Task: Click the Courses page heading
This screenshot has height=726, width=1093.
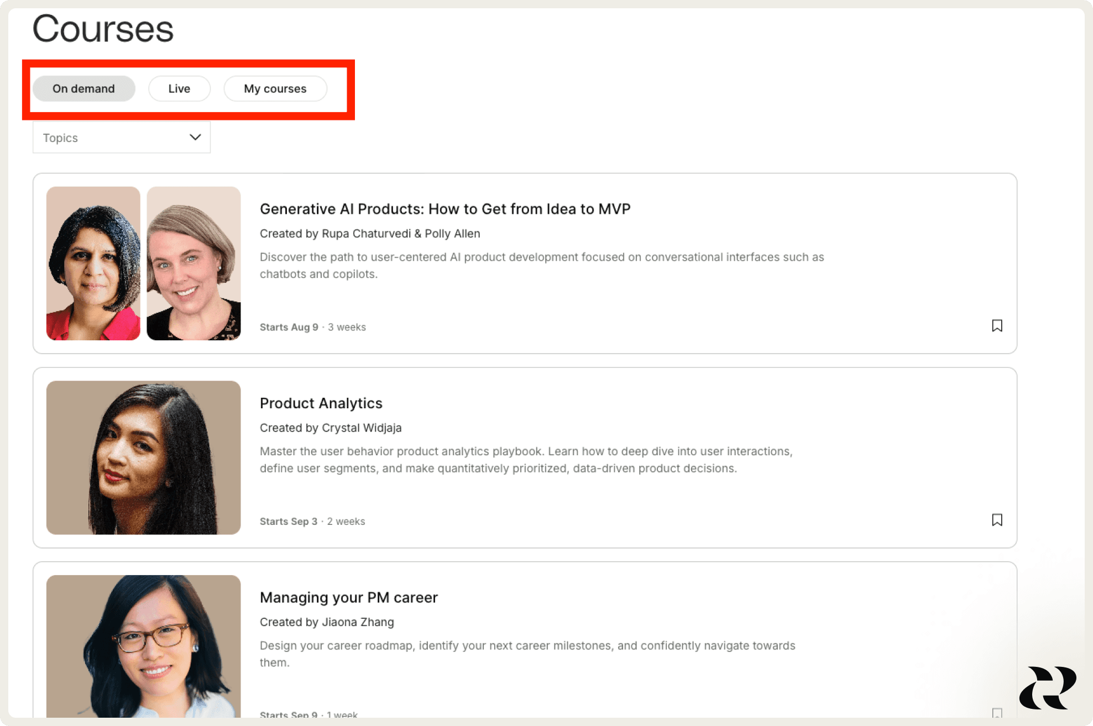Action: pos(103,29)
